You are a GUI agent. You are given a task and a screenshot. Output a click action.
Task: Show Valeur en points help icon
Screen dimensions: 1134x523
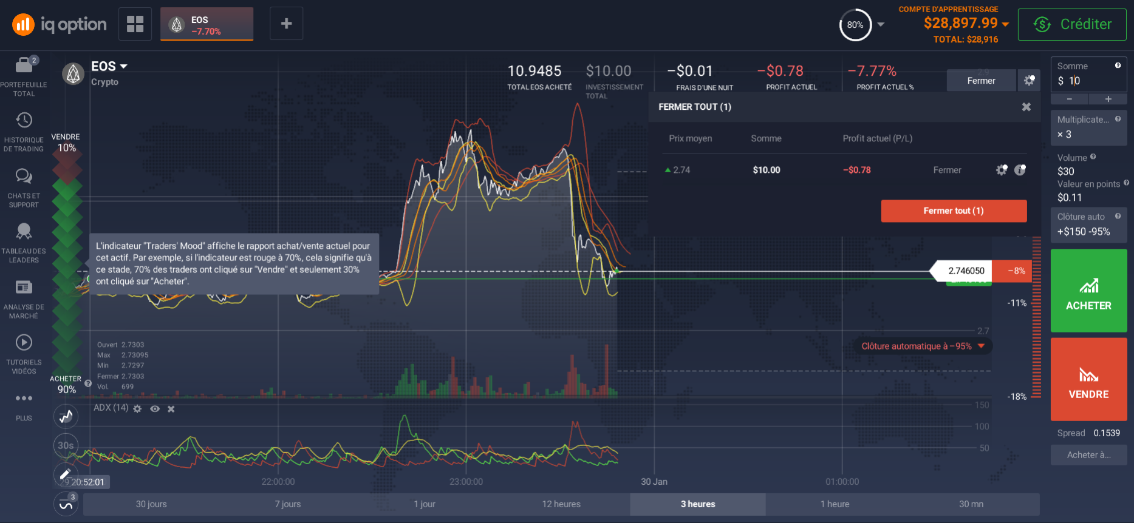tap(1126, 183)
